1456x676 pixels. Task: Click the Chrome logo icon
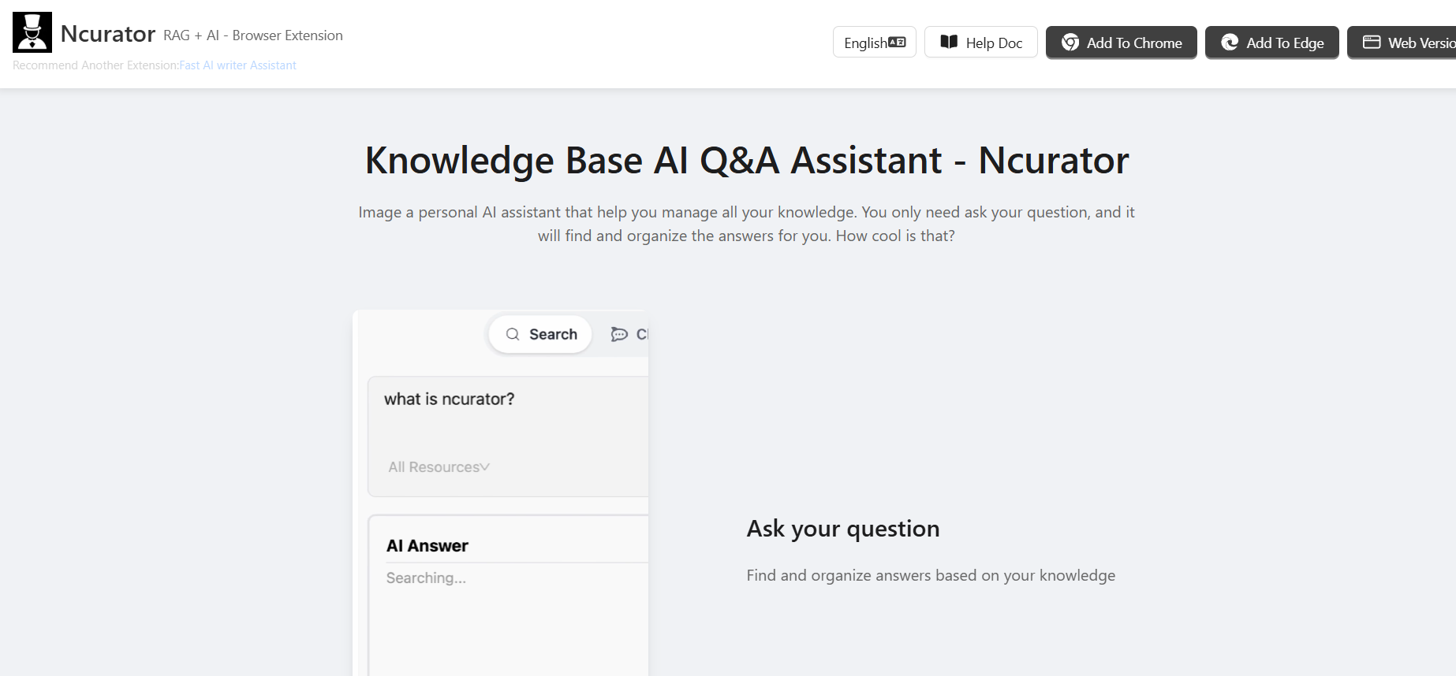coord(1070,43)
